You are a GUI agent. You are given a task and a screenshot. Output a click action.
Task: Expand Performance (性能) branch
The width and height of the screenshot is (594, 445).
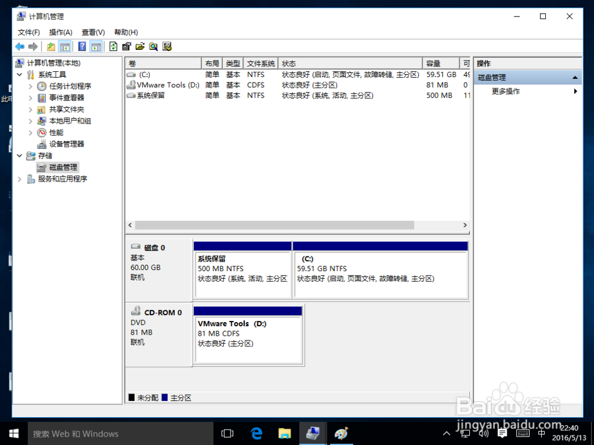(x=31, y=133)
